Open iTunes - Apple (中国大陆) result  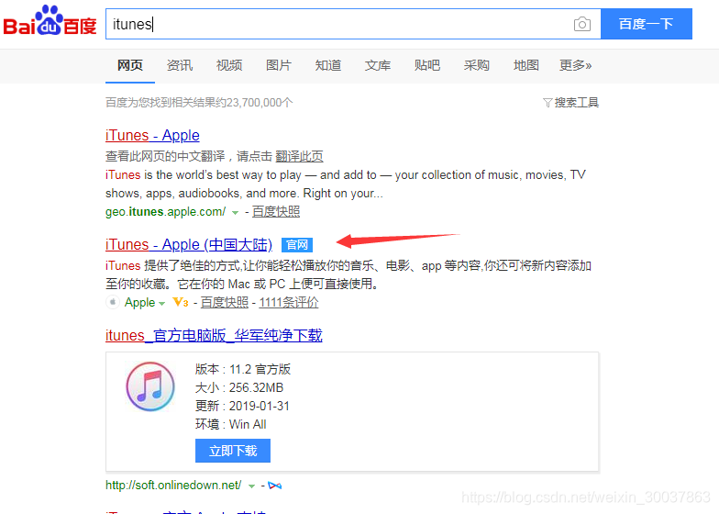click(189, 244)
